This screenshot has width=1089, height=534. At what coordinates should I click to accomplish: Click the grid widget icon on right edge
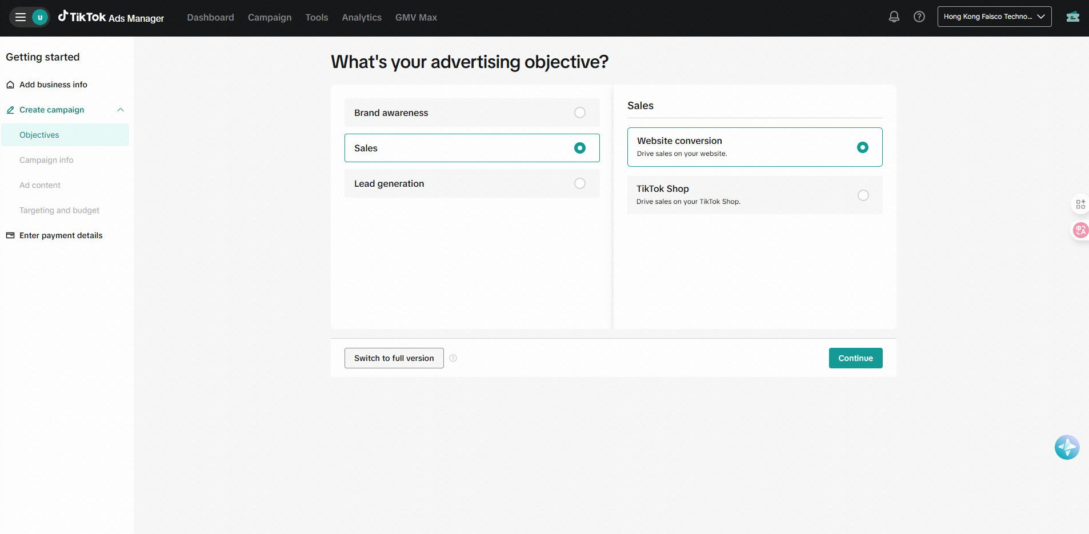coord(1080,204)
